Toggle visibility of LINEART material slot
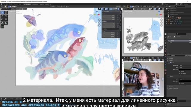Image resolution: width=191 pixels, height=107 pixels. (x=190, y=41)
